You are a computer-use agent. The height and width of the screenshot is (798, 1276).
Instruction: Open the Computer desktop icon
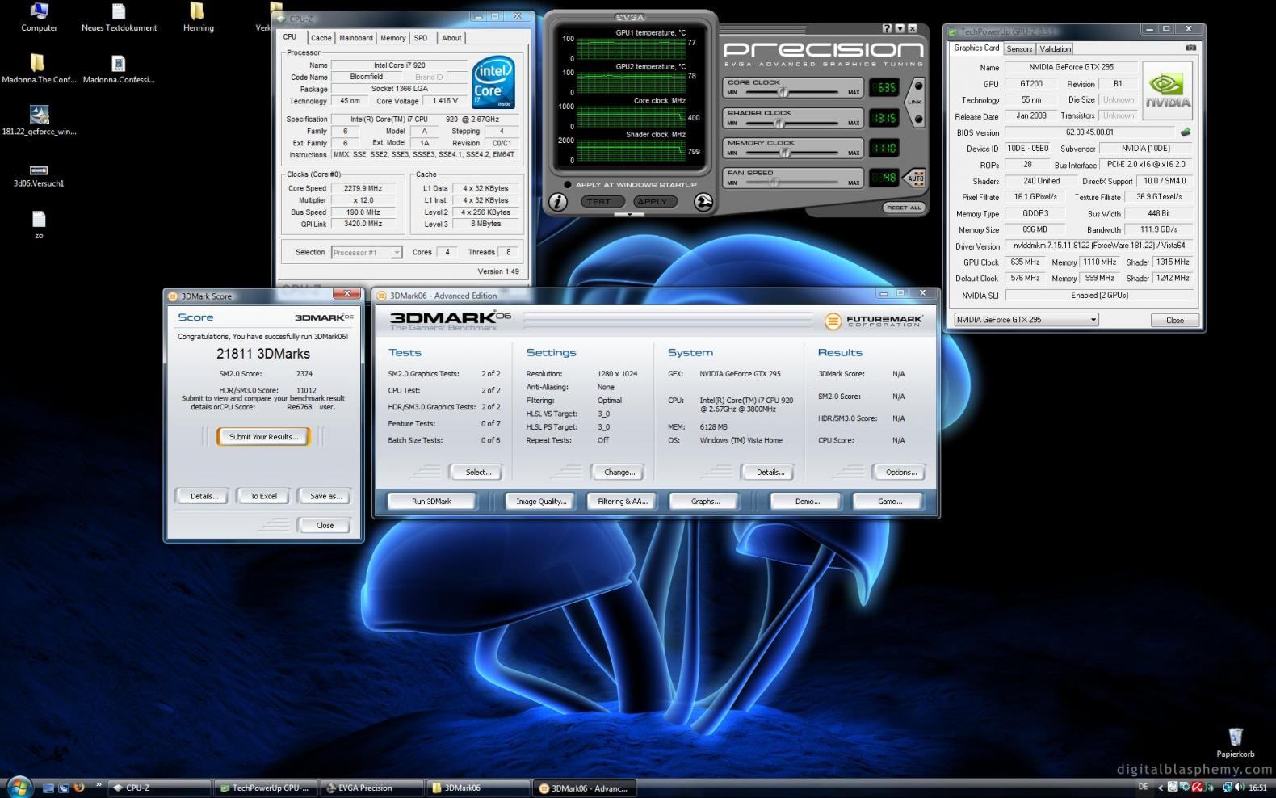coord(39,18)
